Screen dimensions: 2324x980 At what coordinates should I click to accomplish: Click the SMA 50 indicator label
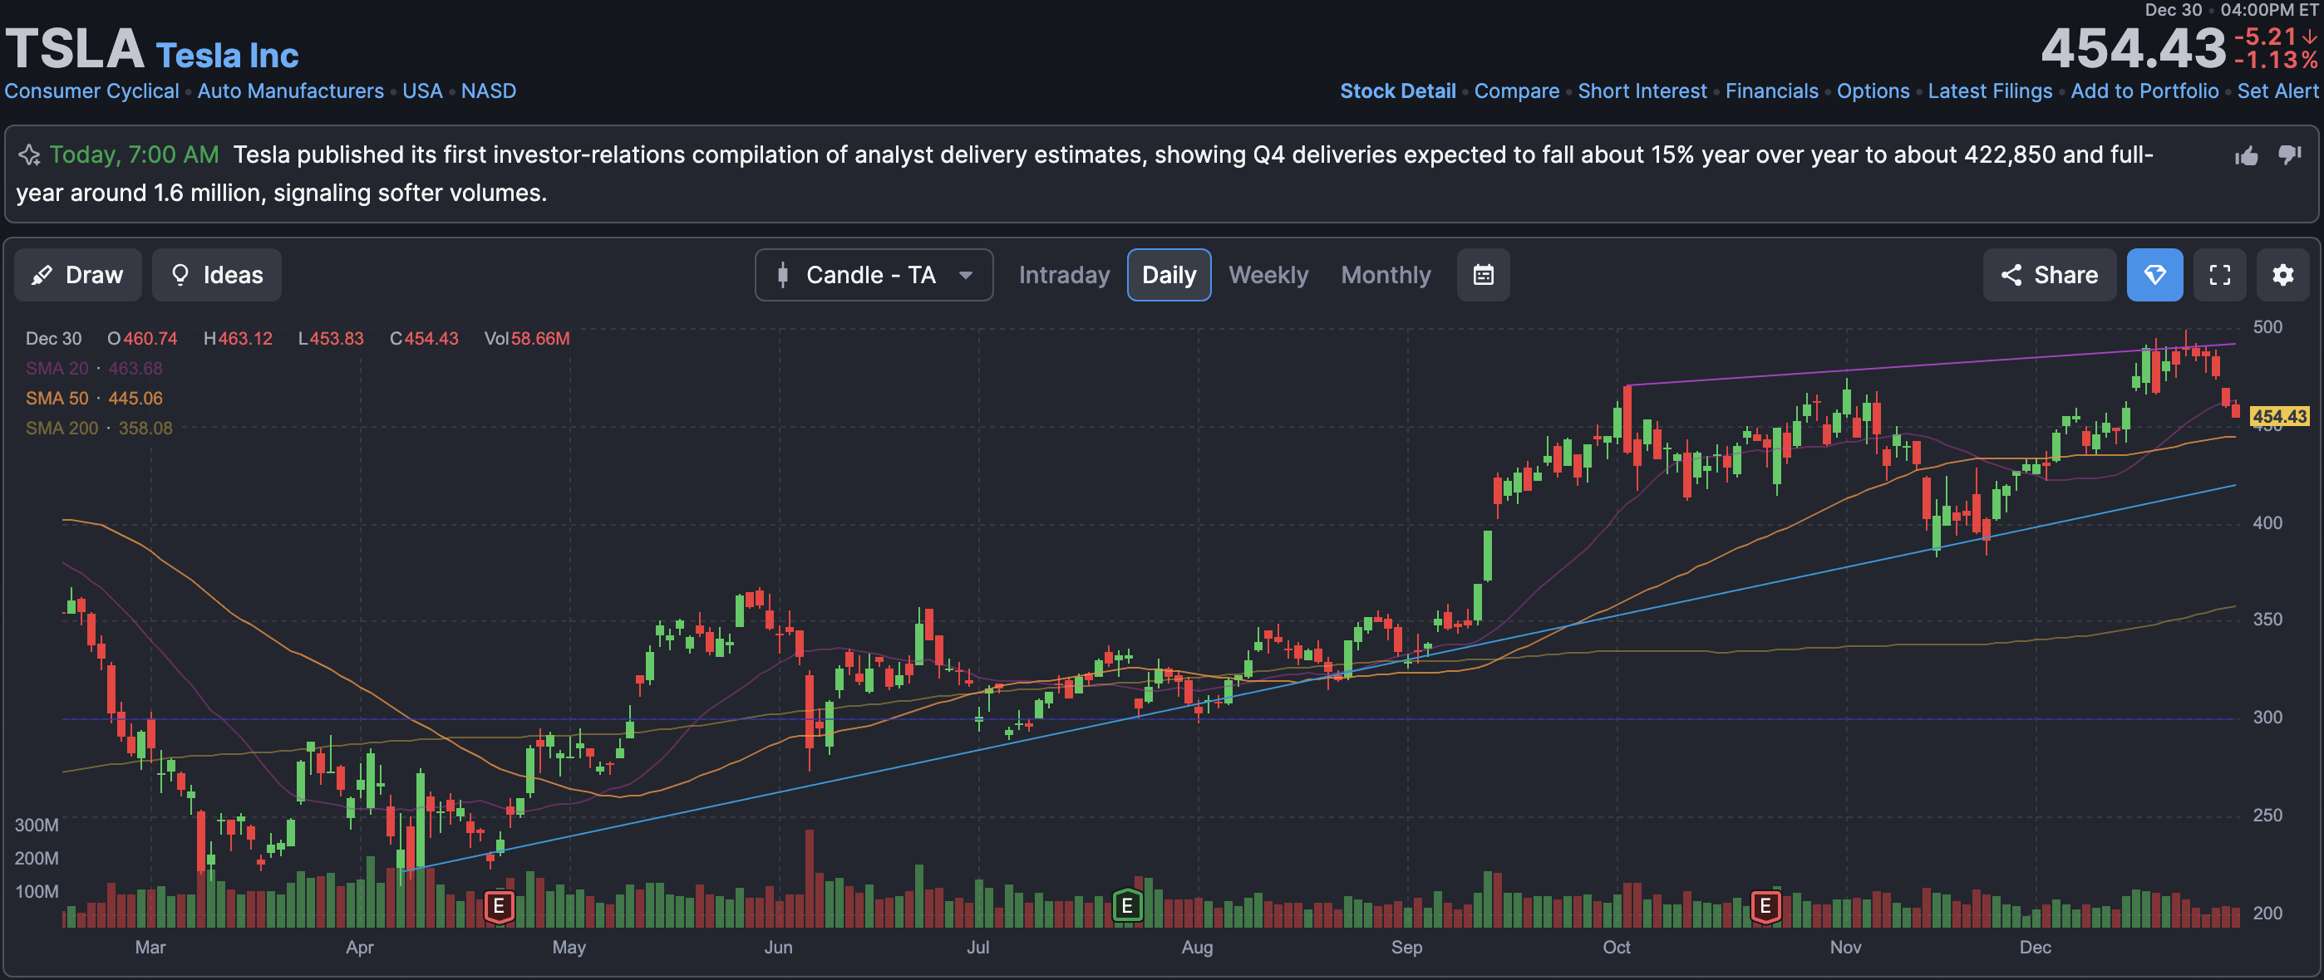click(x=57, y=399)
